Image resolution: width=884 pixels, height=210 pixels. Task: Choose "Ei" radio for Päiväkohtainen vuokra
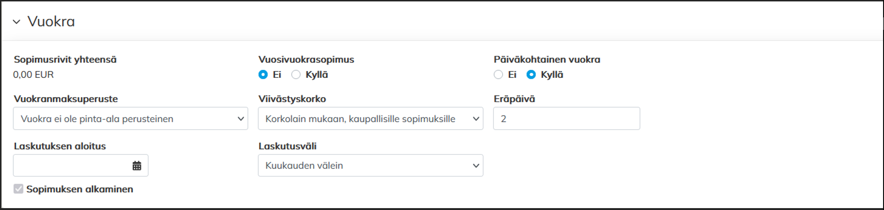(x=498, y=75)
